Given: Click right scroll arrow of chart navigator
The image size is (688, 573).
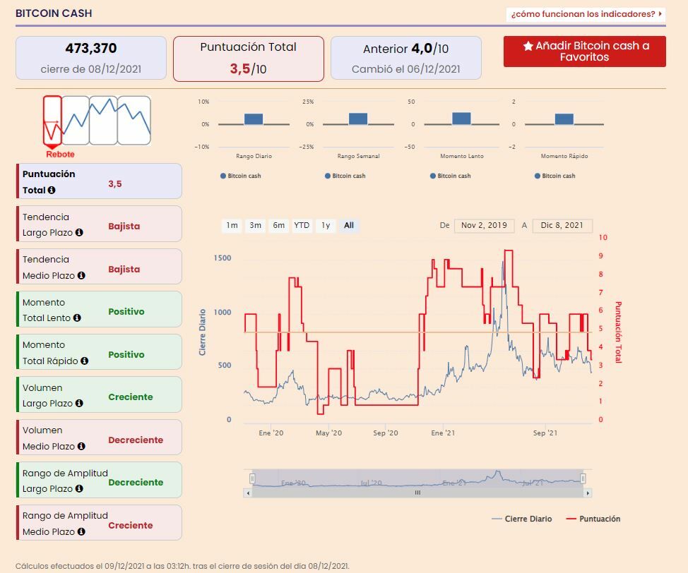Looking at the screenshot, I should 588,493.
